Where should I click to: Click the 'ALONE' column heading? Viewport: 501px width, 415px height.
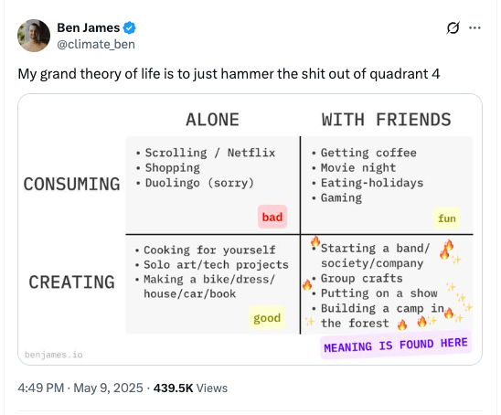tap(212, 120)
